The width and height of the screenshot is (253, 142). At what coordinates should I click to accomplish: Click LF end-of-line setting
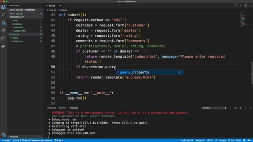[x=216, y=140]
